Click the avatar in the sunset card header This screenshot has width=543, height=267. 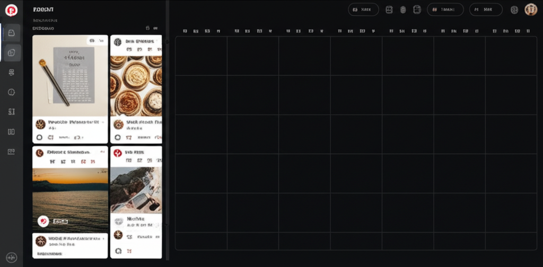click(x=39, y=153)
